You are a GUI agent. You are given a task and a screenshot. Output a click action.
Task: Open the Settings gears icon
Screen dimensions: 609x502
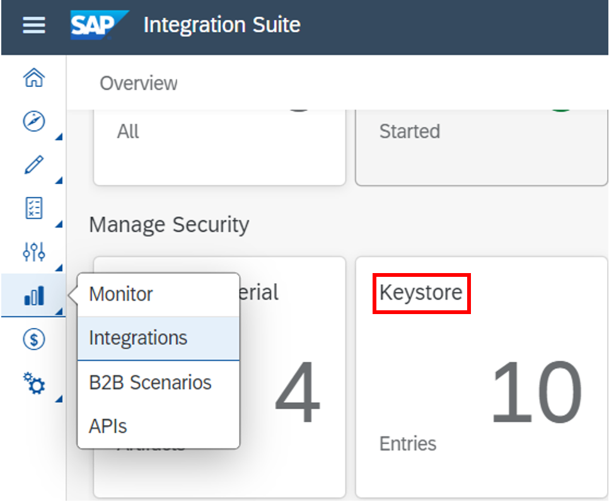tap(33, 382)
